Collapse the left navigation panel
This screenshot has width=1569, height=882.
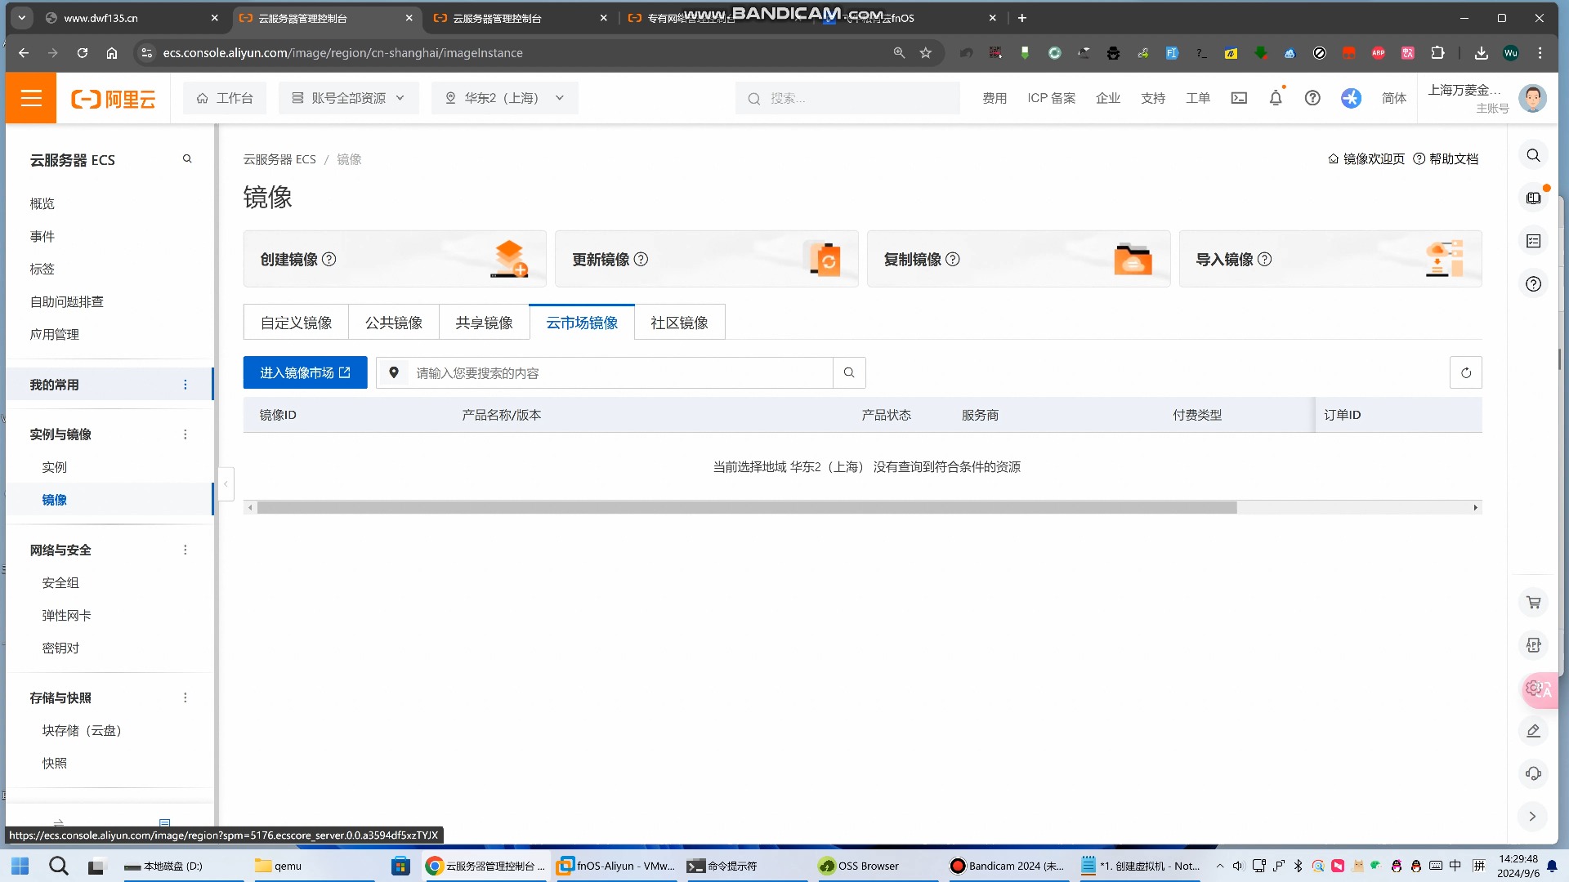[x=226, y=484]
